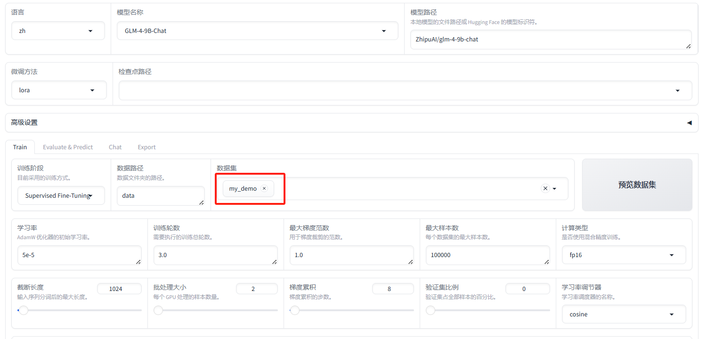707x339 pixels.
Task: Click the 模型路径 text field
Action: pyautogui.click(x=550, y=40)
